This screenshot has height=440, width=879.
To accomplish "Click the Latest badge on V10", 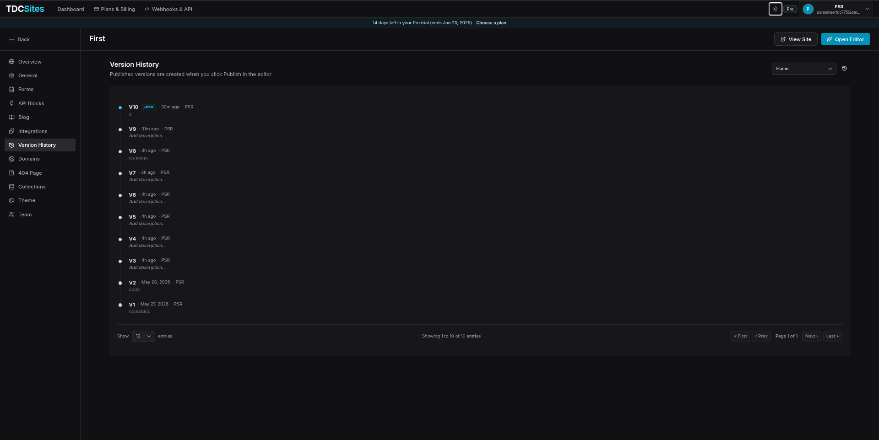I will [x=148, y=107].
